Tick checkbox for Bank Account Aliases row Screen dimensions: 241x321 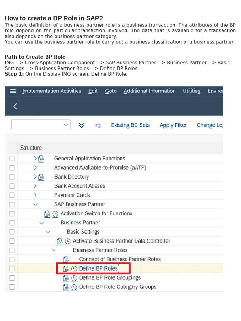[12, 186]
